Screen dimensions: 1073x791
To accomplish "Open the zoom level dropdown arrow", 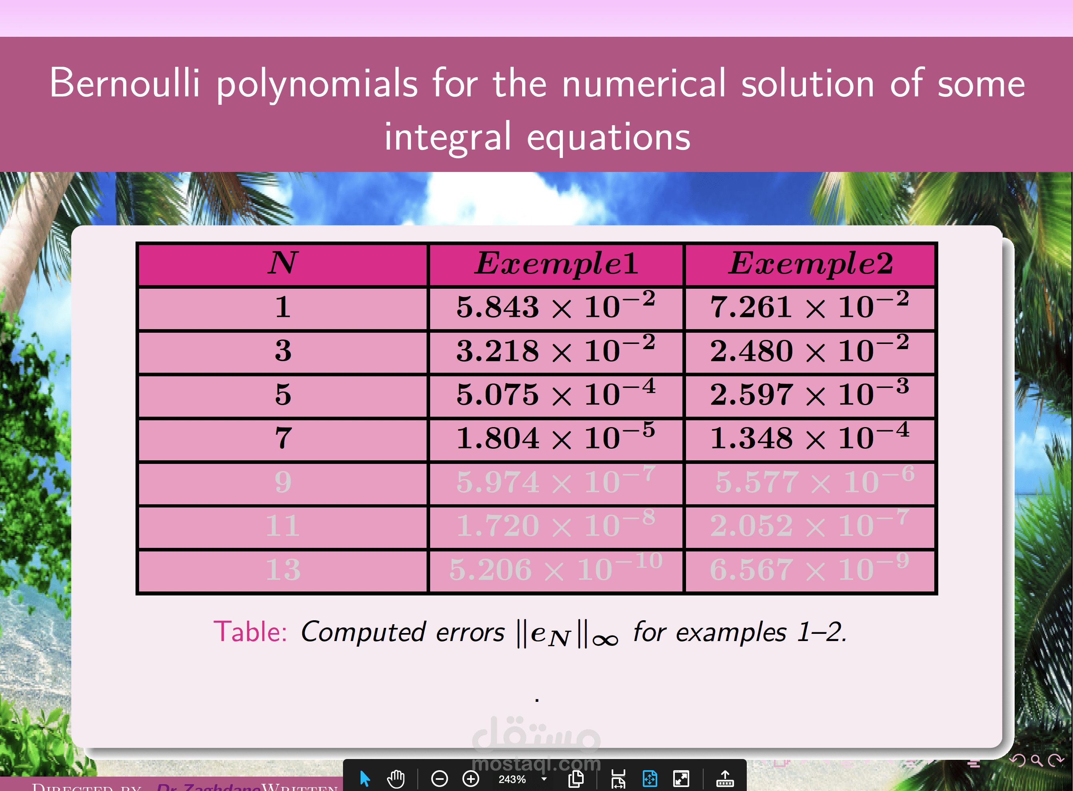I will pos(544,779).
